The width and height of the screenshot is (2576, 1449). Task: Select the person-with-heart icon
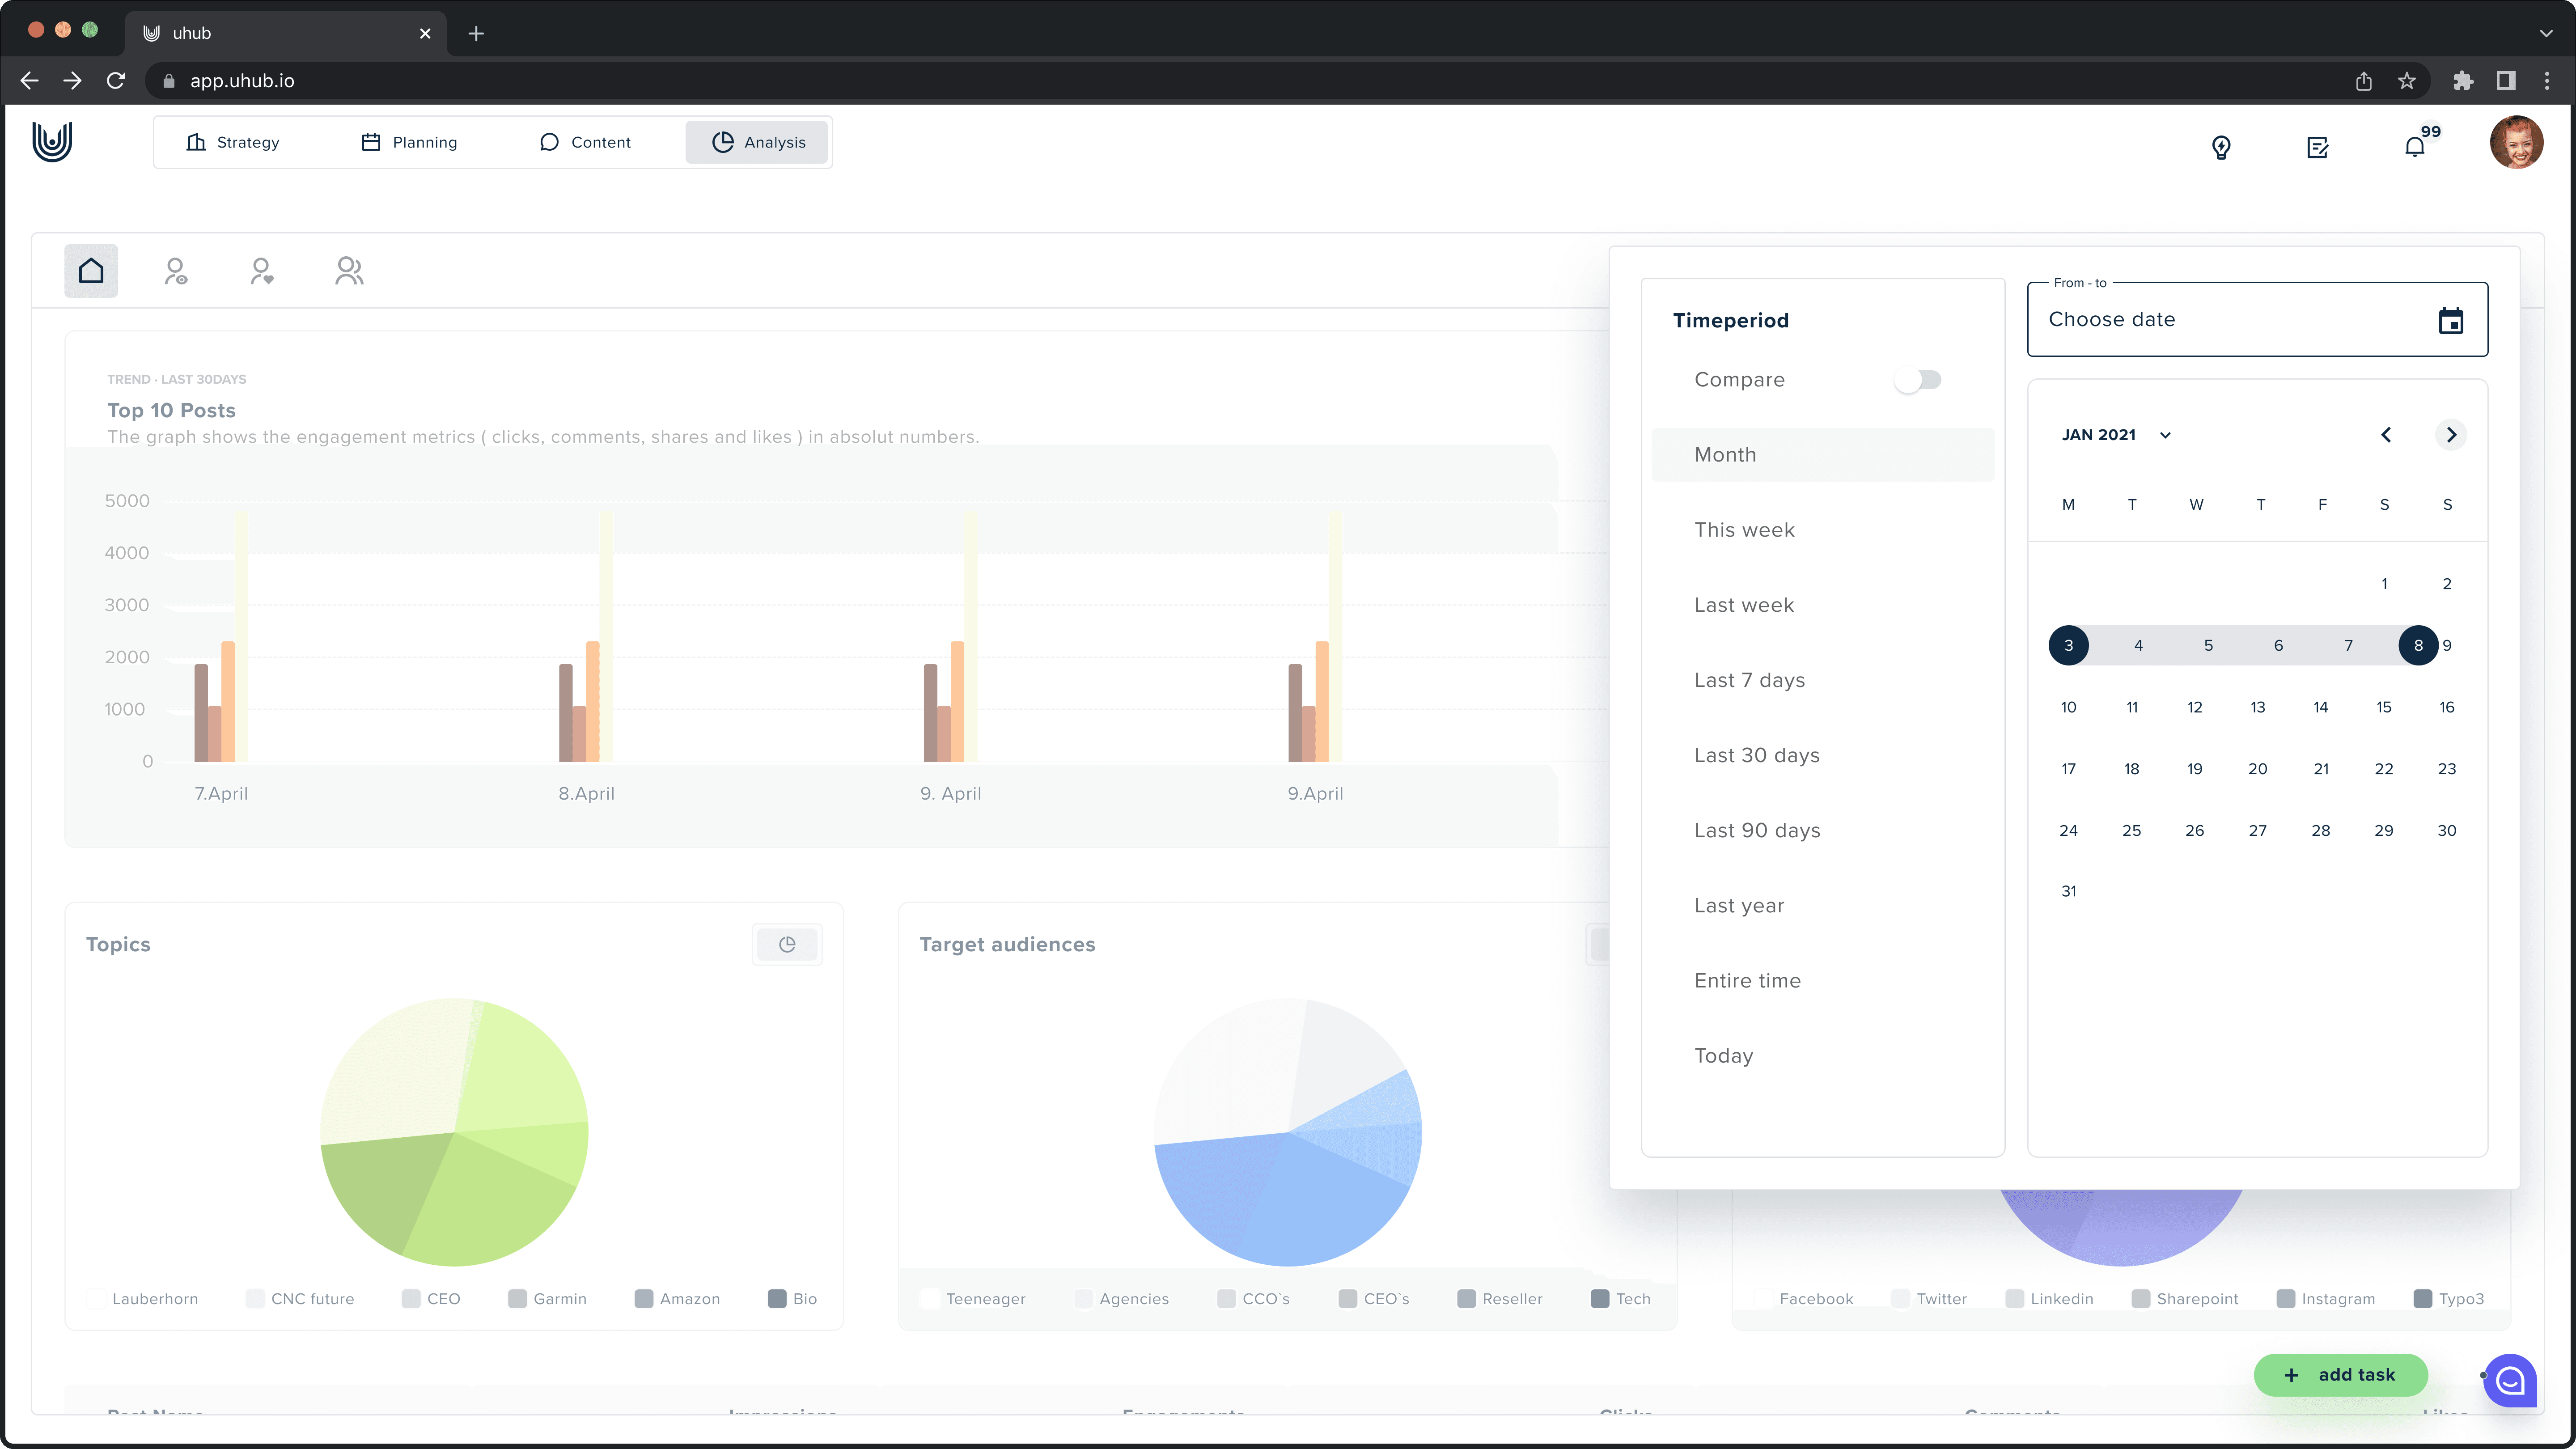tap(262, 271)
